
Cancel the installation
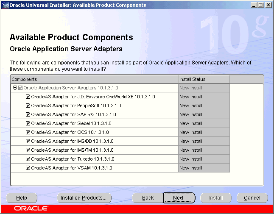click(252, 198)
